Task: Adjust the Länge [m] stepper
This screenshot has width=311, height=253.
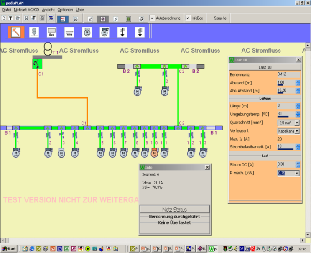Action: (x=298, y=106)
